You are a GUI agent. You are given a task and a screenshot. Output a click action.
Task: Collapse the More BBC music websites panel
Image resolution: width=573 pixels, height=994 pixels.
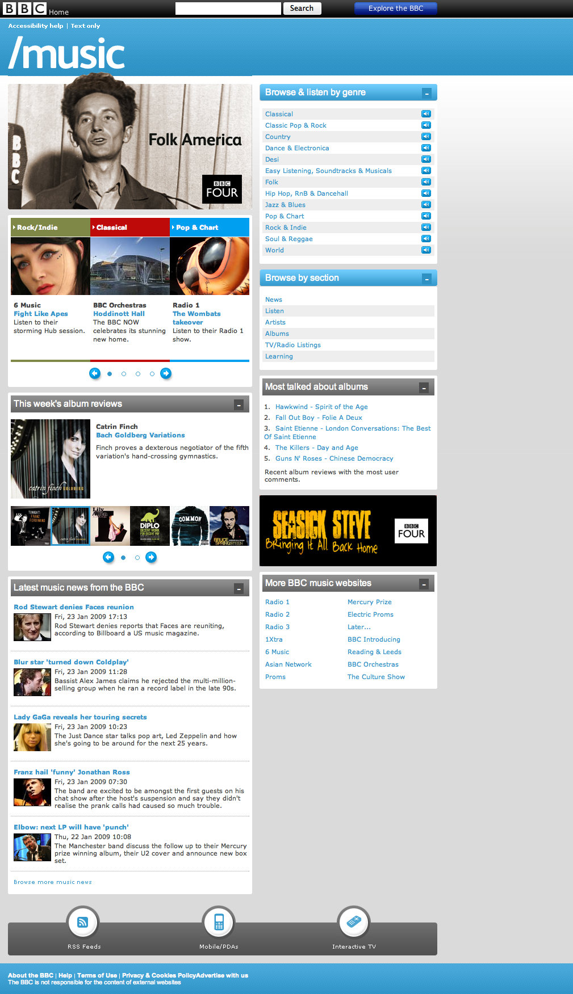[x=424, y=584]
